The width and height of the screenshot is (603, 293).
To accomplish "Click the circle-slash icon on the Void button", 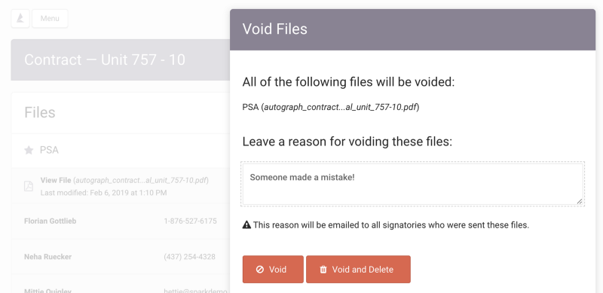I will click(x=260, y=270).
